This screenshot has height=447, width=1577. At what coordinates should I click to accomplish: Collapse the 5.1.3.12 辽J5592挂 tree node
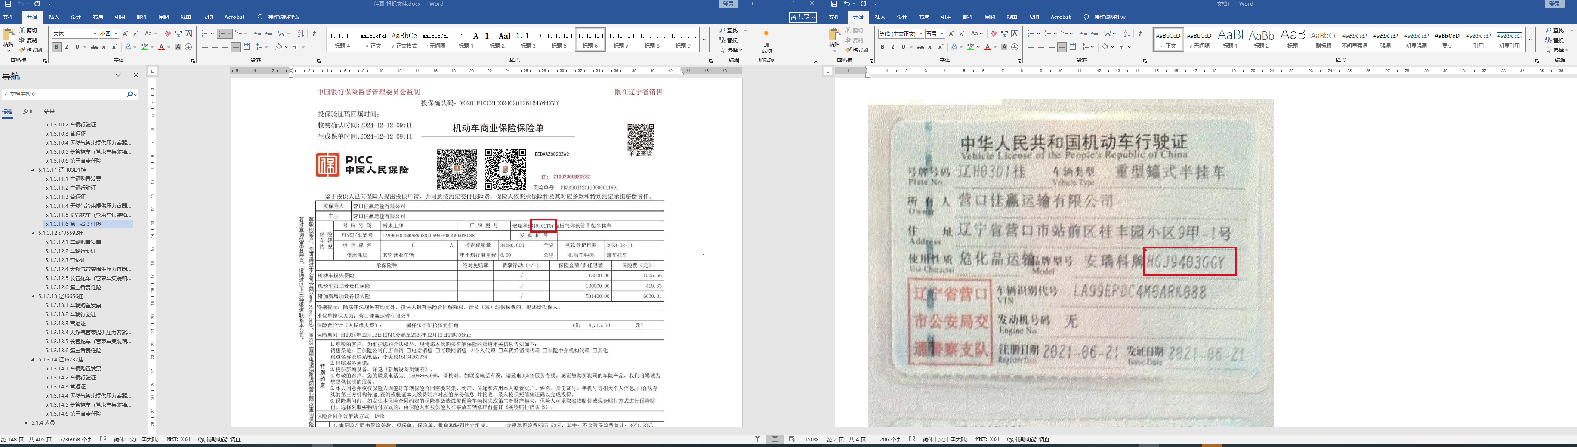click(x=34, y=233)
